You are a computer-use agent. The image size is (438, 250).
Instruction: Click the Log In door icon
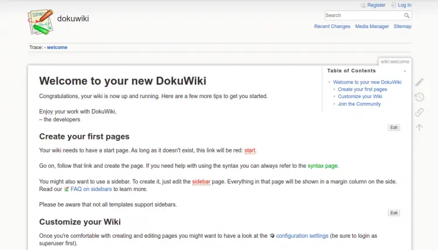tap(394, 5)
